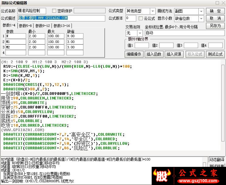The height and width of the screenshot is (185, 226).
Task: Click parameter N maximum value field
Action: (56, 36)
